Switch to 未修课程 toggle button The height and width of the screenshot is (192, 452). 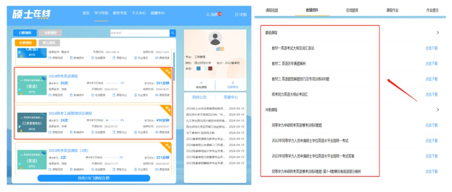click(50, 33)
